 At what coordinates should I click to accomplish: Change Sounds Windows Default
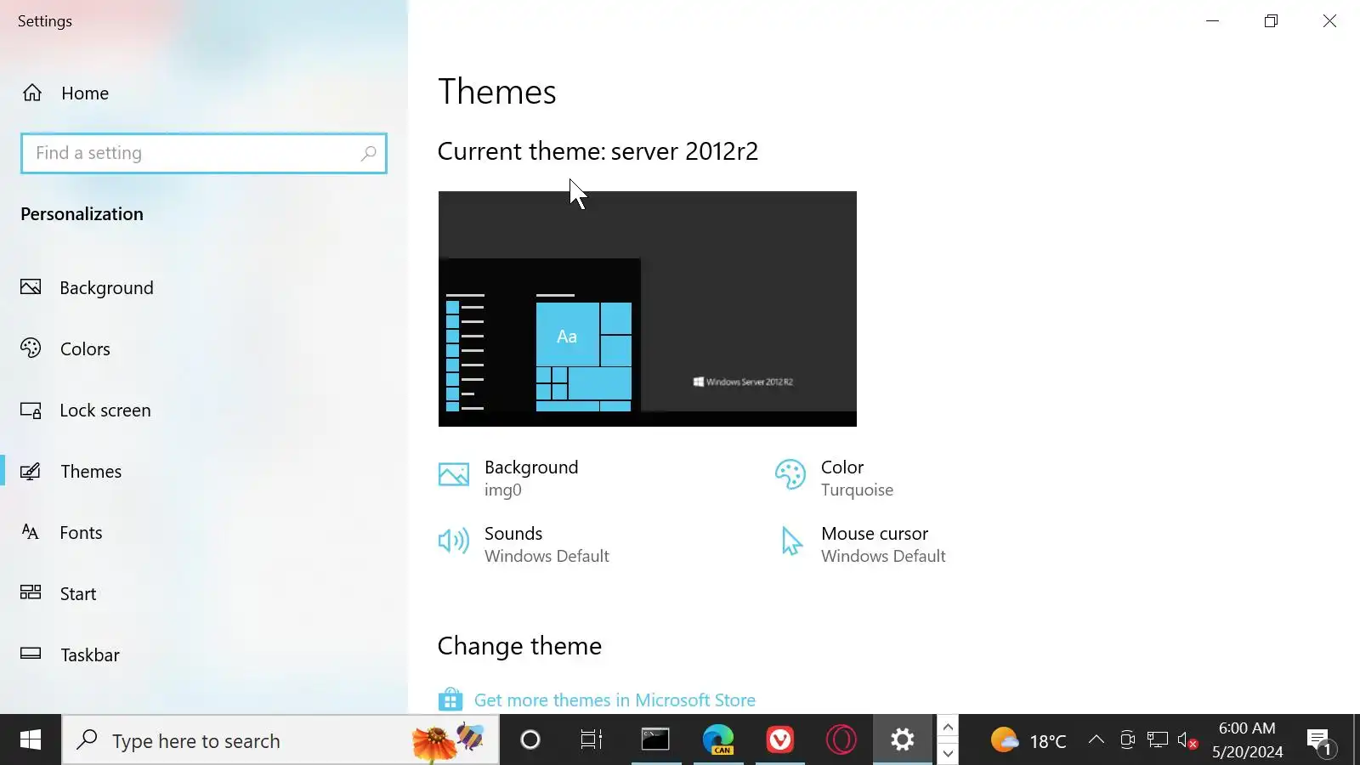pyautogui.click(x=547, y=544)
